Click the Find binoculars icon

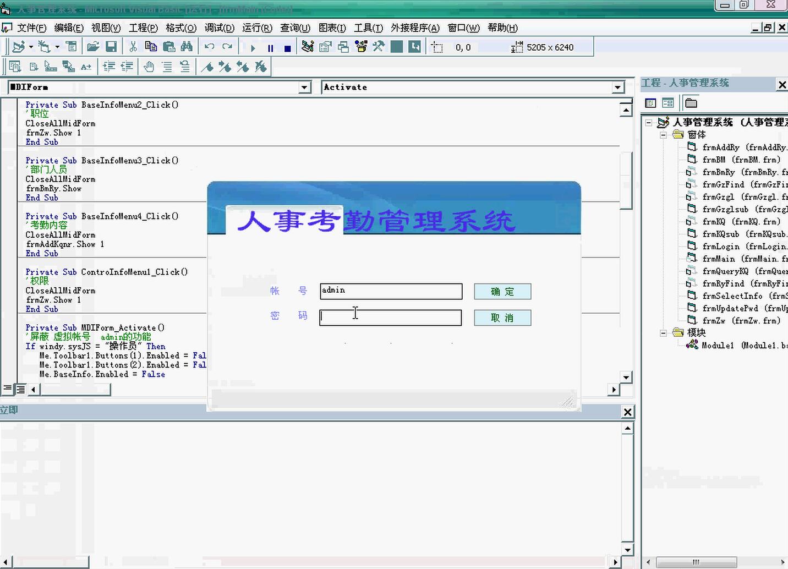pos(187,47)
